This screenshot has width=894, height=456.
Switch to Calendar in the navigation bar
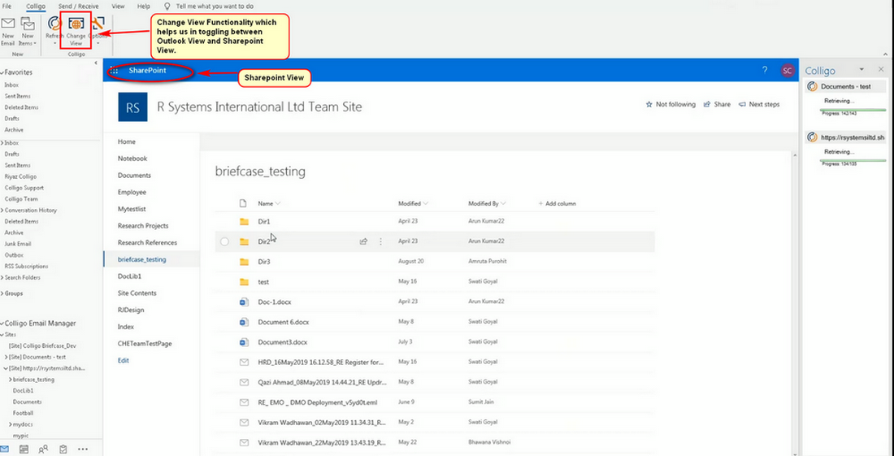(x=24, y=449)
